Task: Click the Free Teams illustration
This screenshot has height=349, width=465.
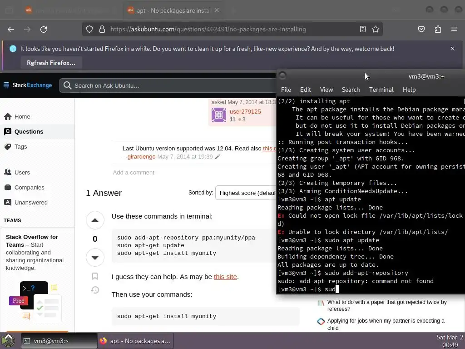Action: coord(35,301)
